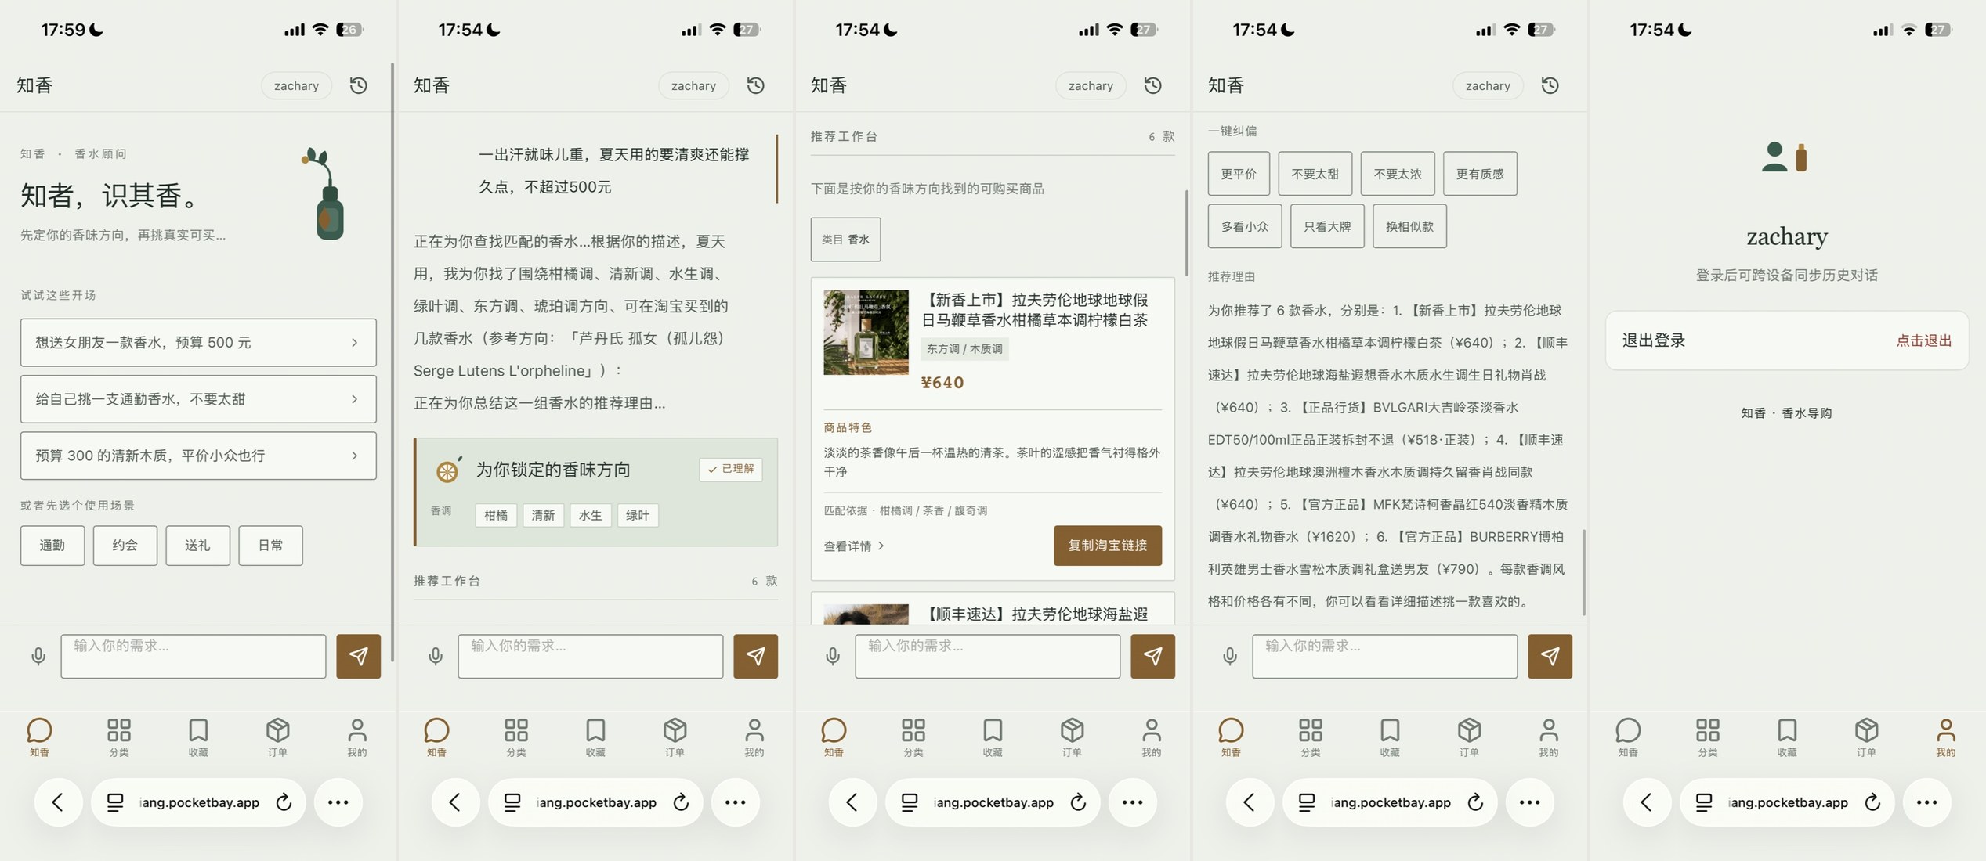Select the 通勤 scene chip

52,546
